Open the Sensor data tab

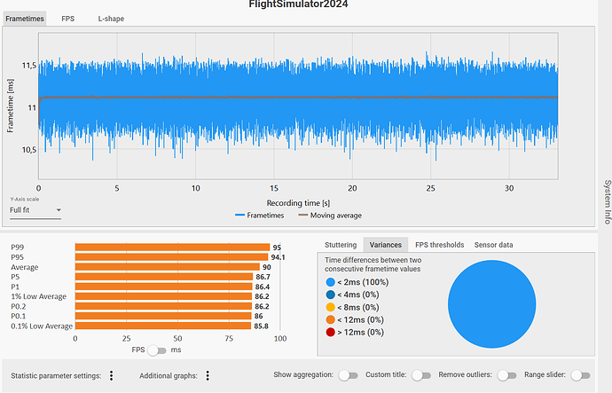click(493, 245)
